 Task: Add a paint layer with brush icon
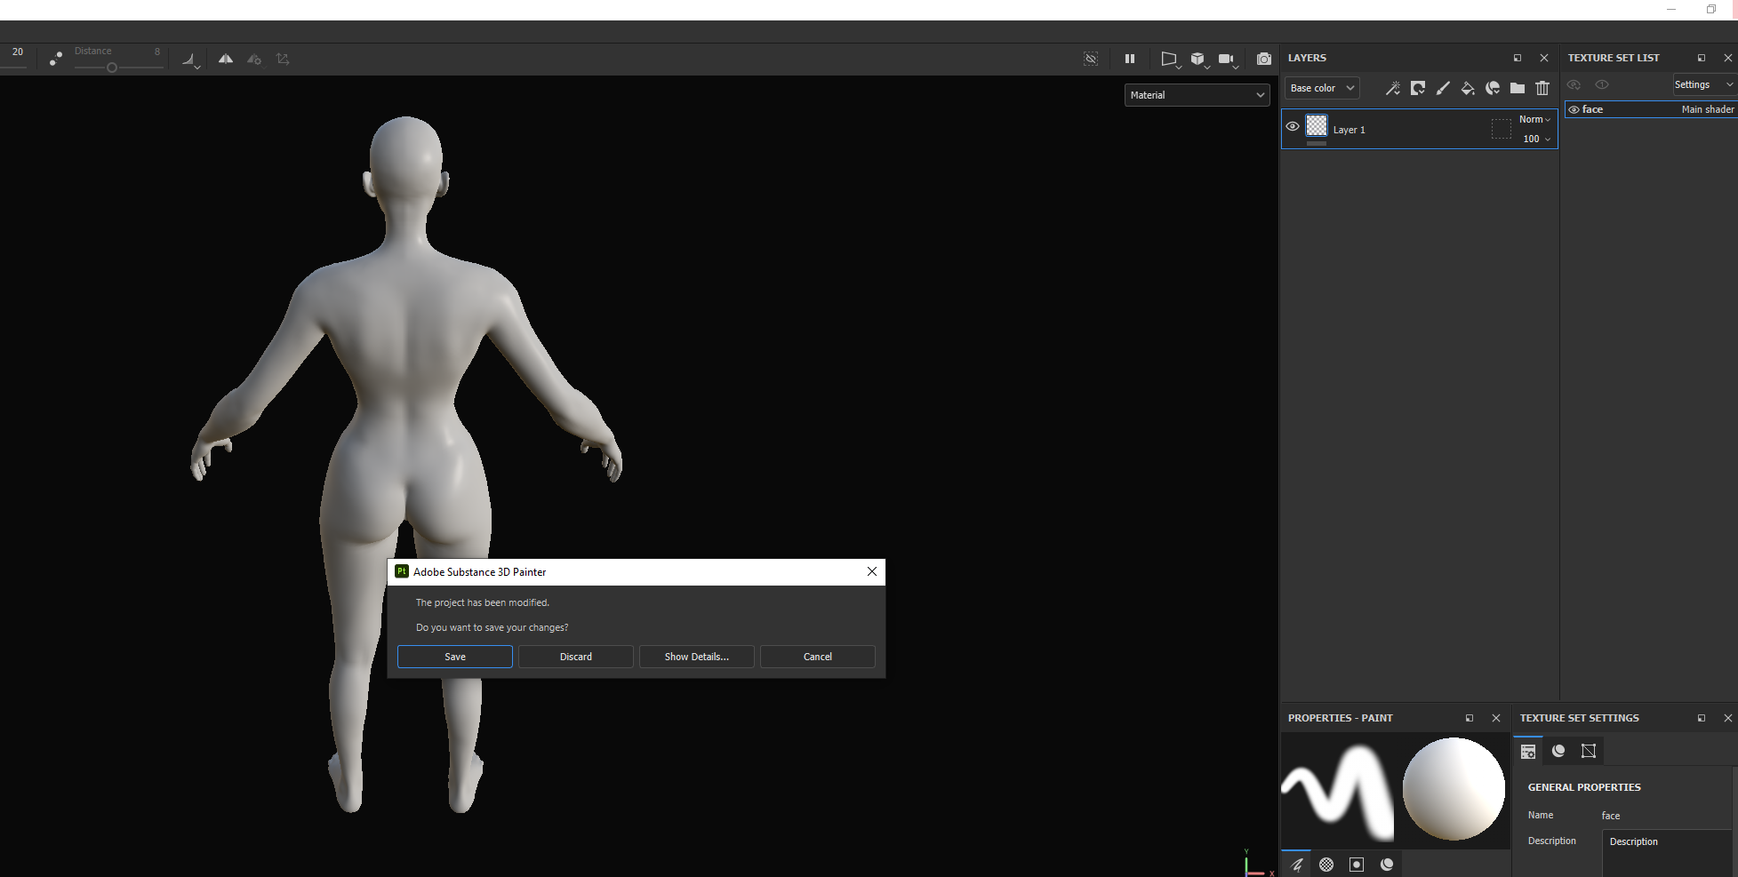[x=1443, y=88]
